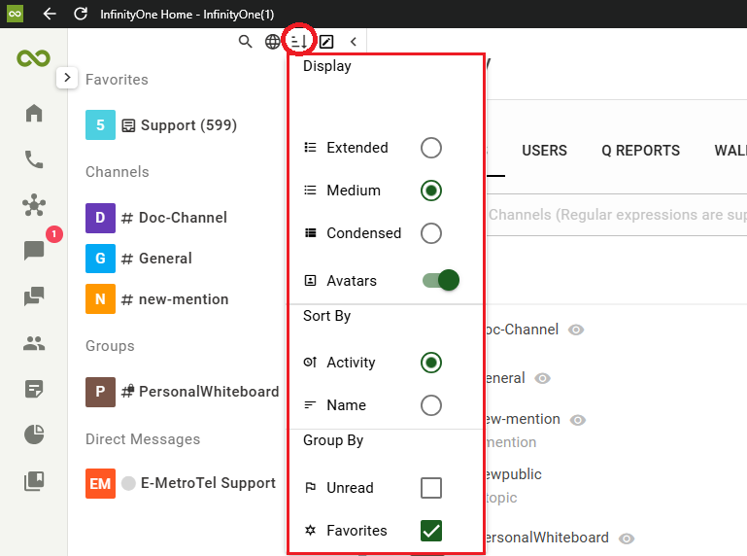This screenshot has width=747, height=556.
Task: Click the Unread flag icon
Action: point(310,487)
